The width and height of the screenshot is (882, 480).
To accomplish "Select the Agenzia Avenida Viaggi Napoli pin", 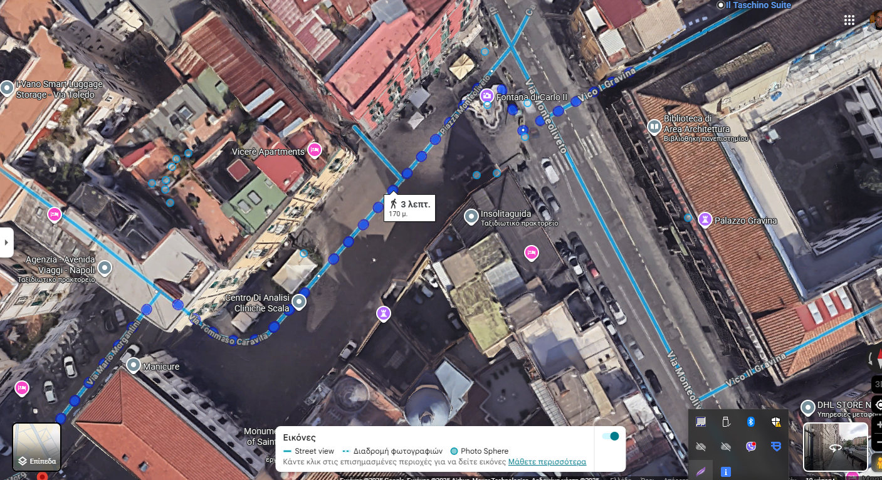I will pyautogui.click(x=105, y=268).
